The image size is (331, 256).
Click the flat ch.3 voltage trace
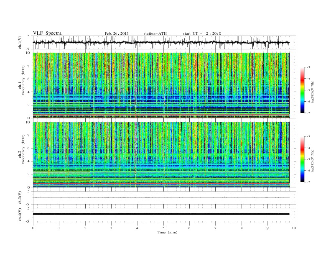click(161, 197)
